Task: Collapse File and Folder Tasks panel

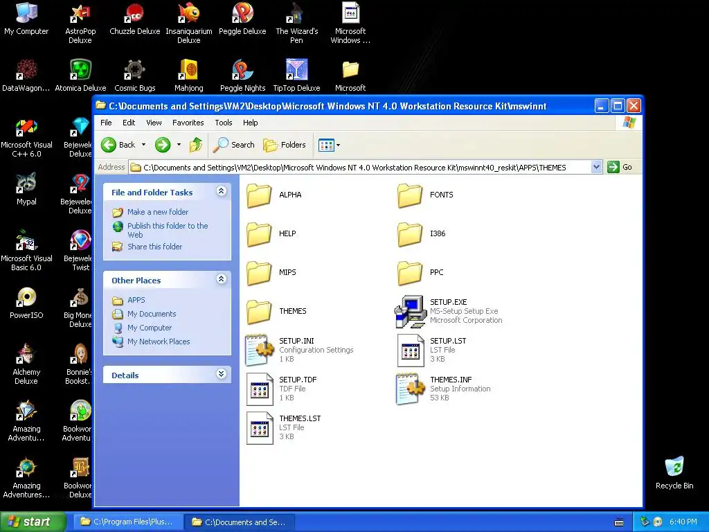Action: [x=221, y=191]
